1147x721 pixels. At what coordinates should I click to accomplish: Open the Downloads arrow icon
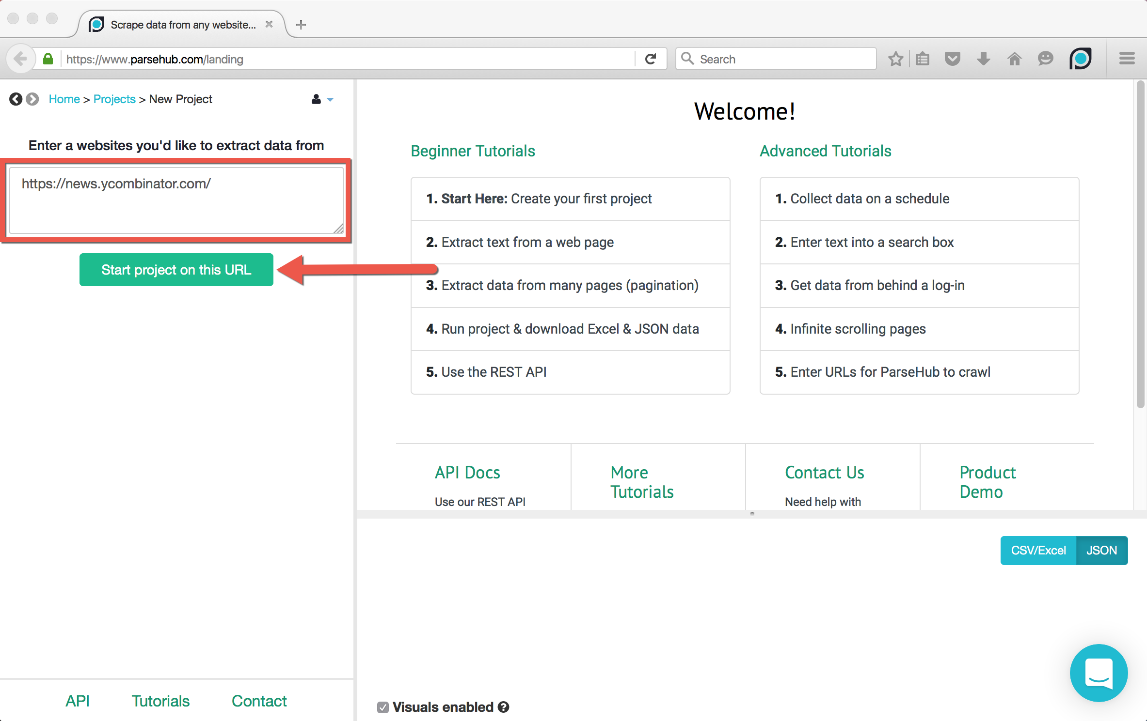(983, 59)
